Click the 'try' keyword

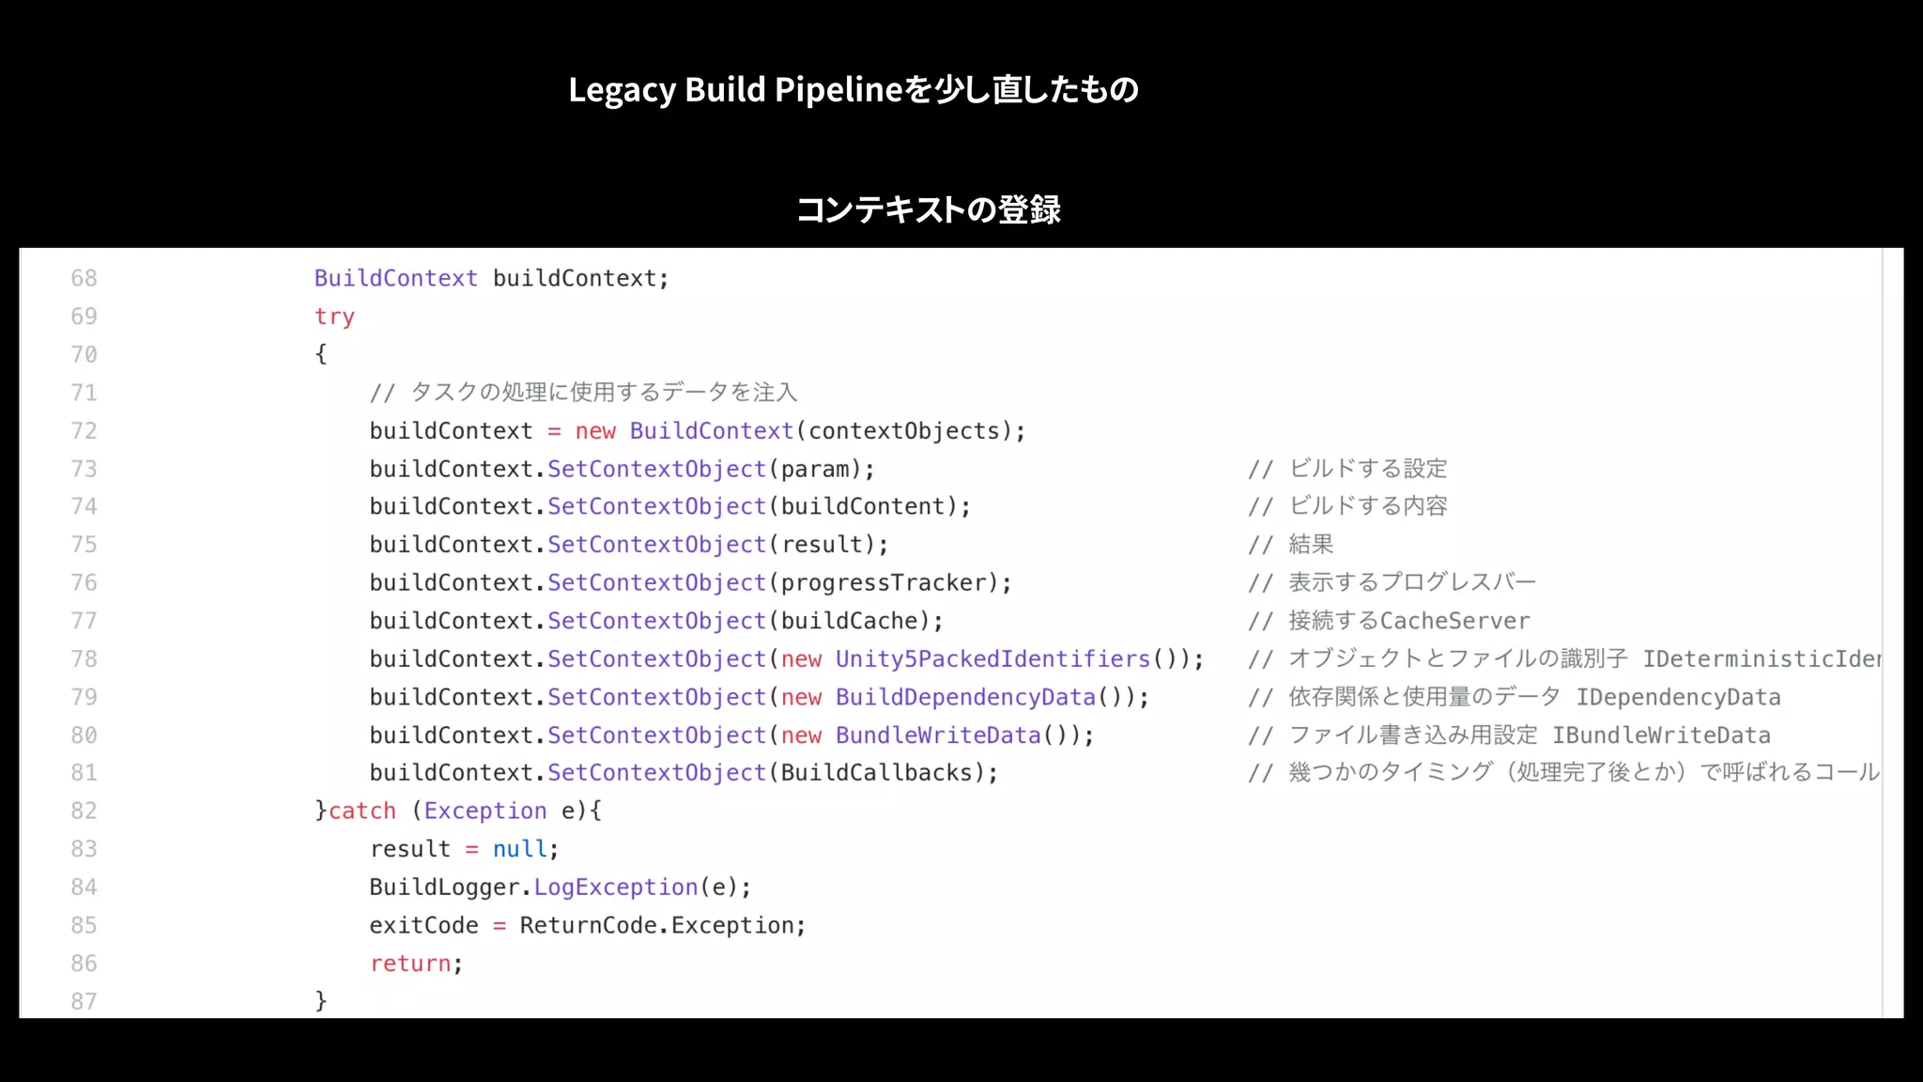334,317
